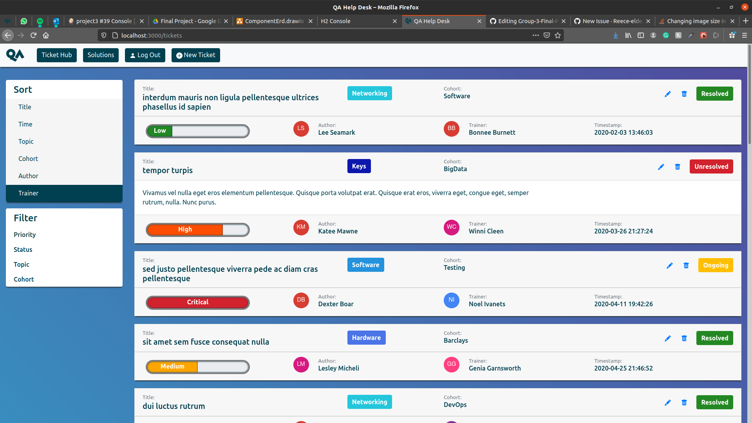
Task: Click the LS avatar of Lee Seamark
Action: (301, 128)
